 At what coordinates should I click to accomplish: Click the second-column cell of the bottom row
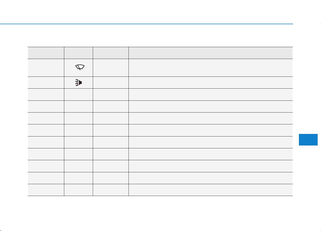(78, 190)
